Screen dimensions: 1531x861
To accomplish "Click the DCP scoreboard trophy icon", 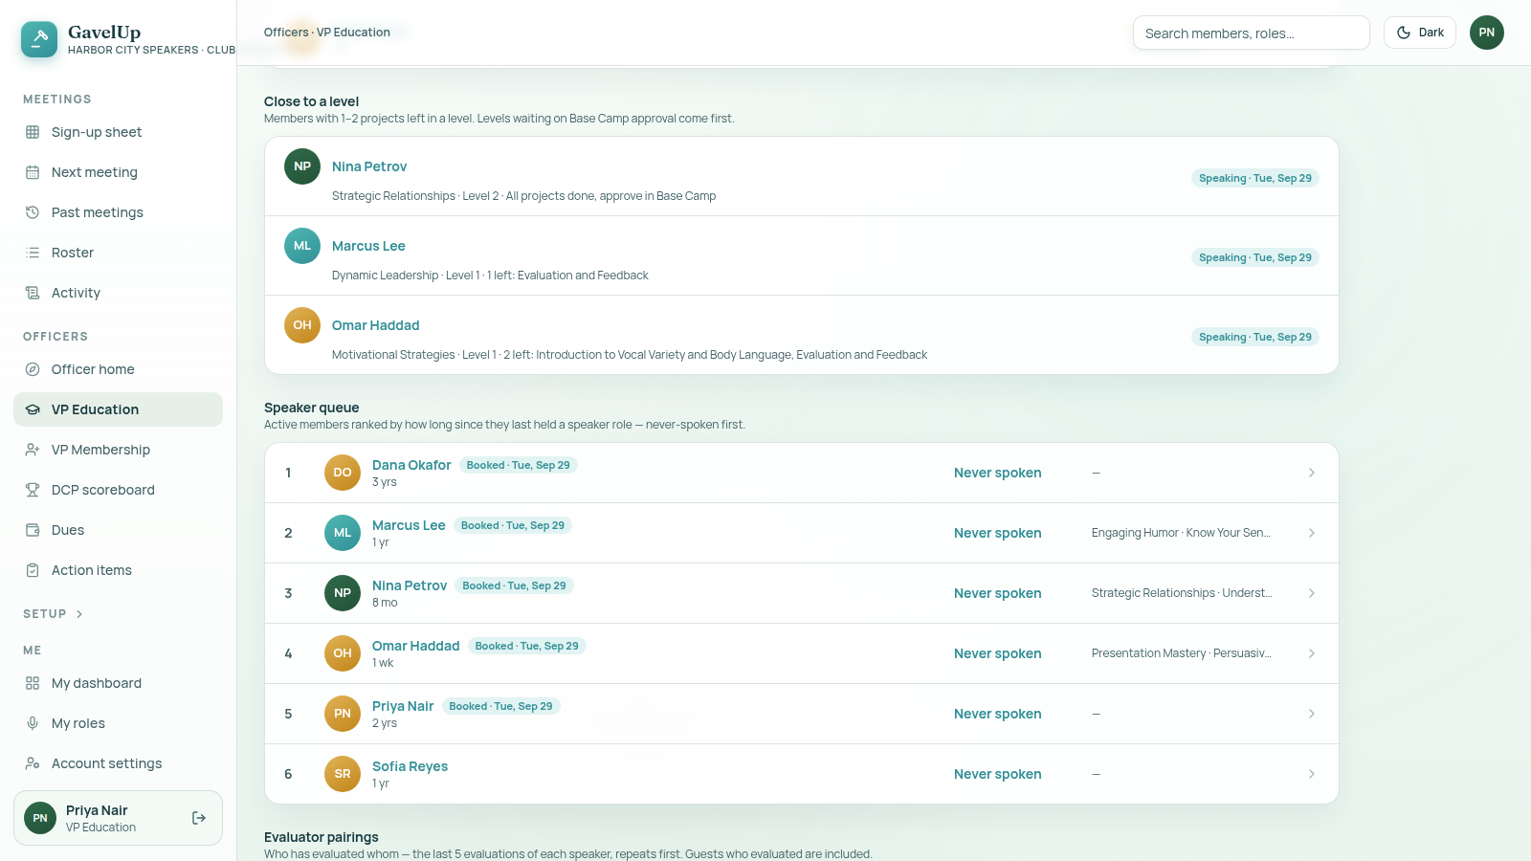I will tap(33, 490).
